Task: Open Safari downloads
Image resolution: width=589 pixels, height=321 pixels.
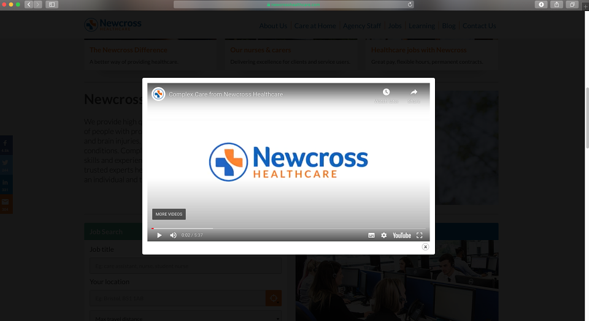Action: 541,4
